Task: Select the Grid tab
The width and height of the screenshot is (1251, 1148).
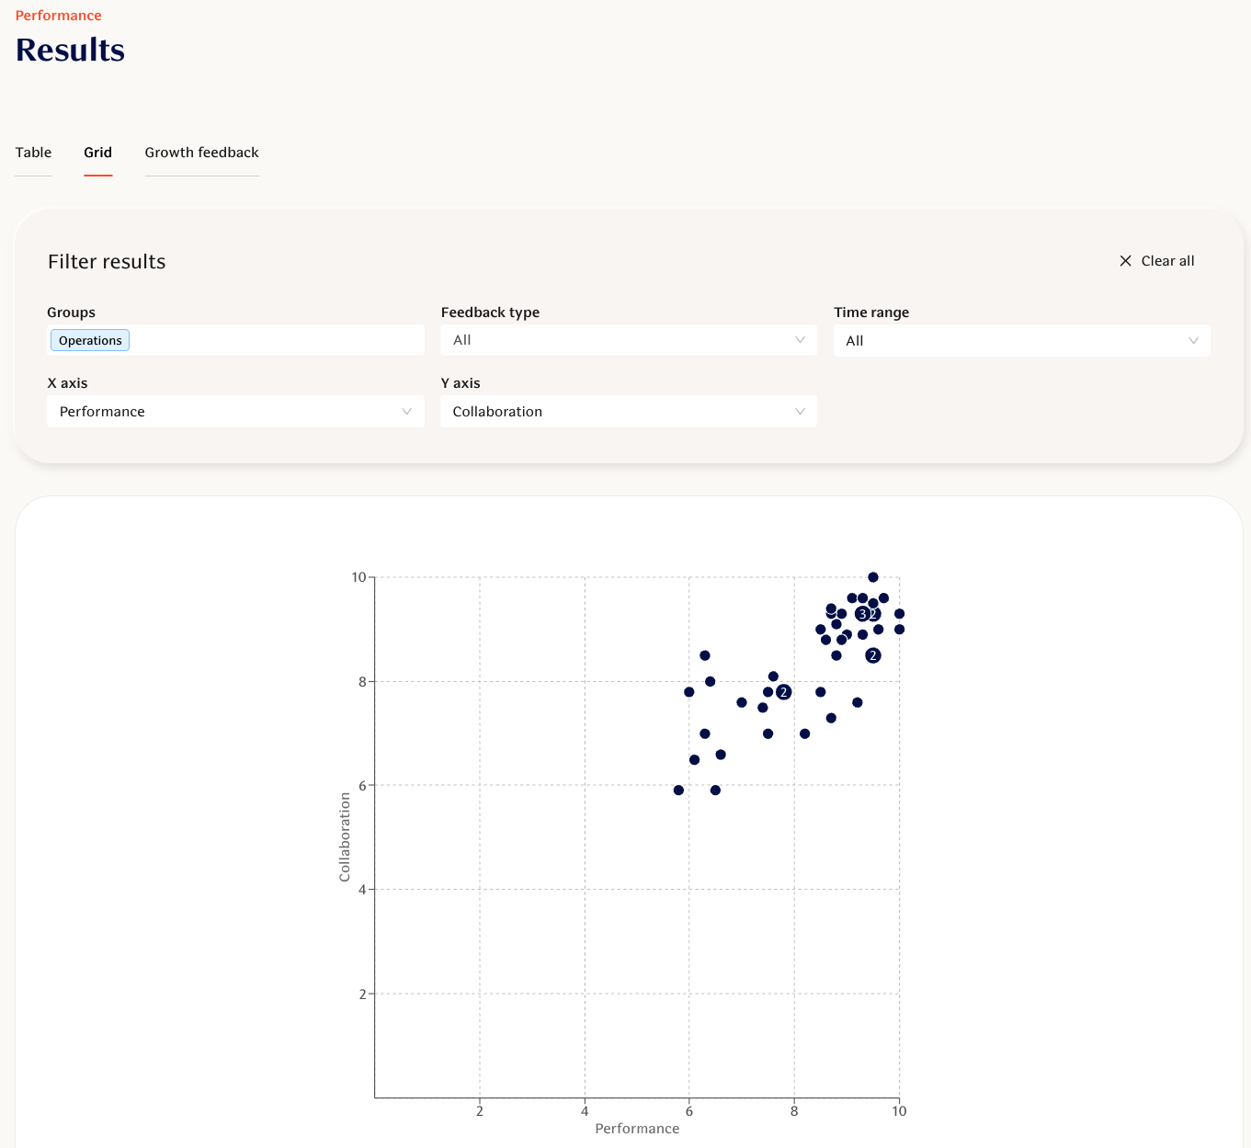Action: (97, 153)
